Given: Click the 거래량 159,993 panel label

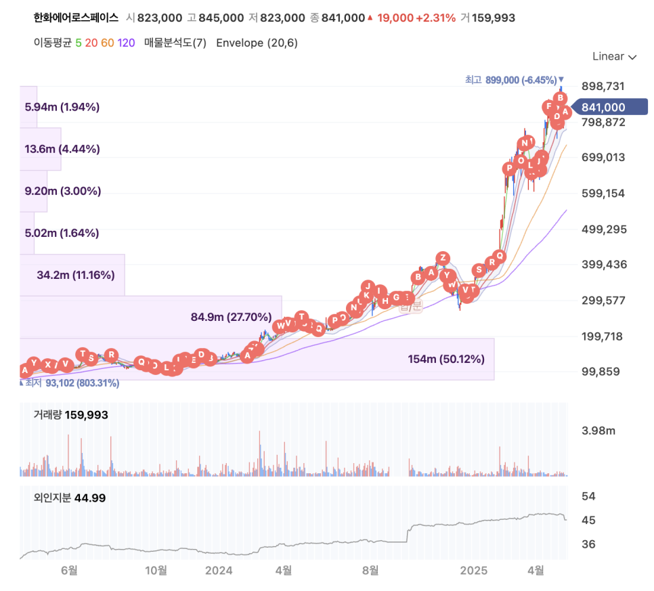Looking at the screenshot, I should point(70,414).
